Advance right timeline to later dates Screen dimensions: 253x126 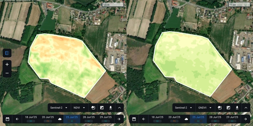click(246, 119)
